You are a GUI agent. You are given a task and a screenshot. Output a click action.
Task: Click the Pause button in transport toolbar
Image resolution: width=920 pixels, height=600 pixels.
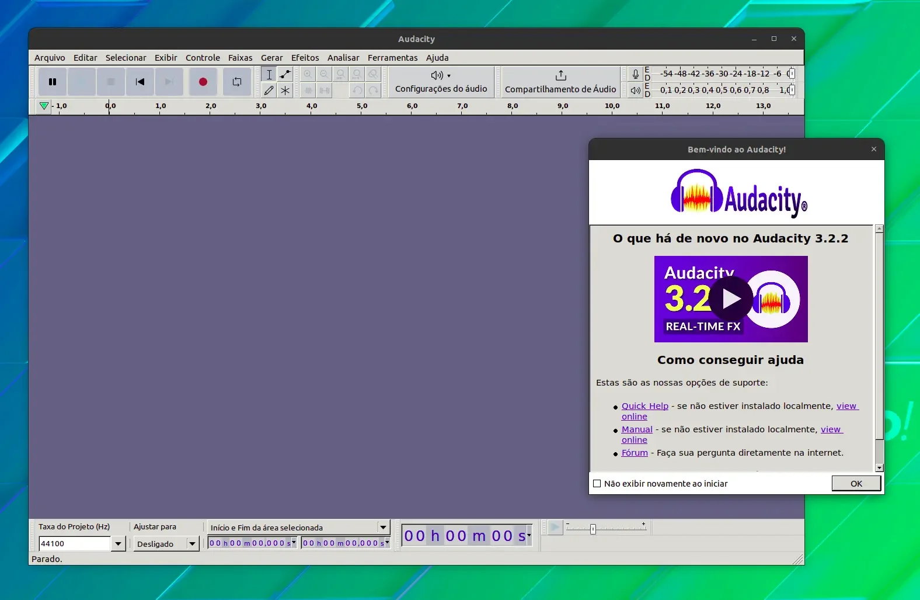pyautogui.click(x=53, y=82)
